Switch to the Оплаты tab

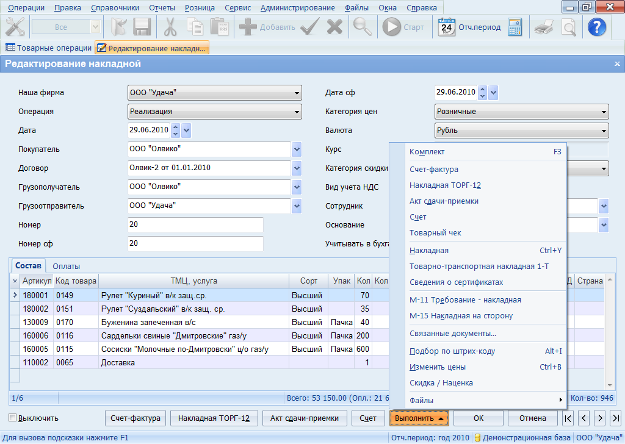(66, 266)
